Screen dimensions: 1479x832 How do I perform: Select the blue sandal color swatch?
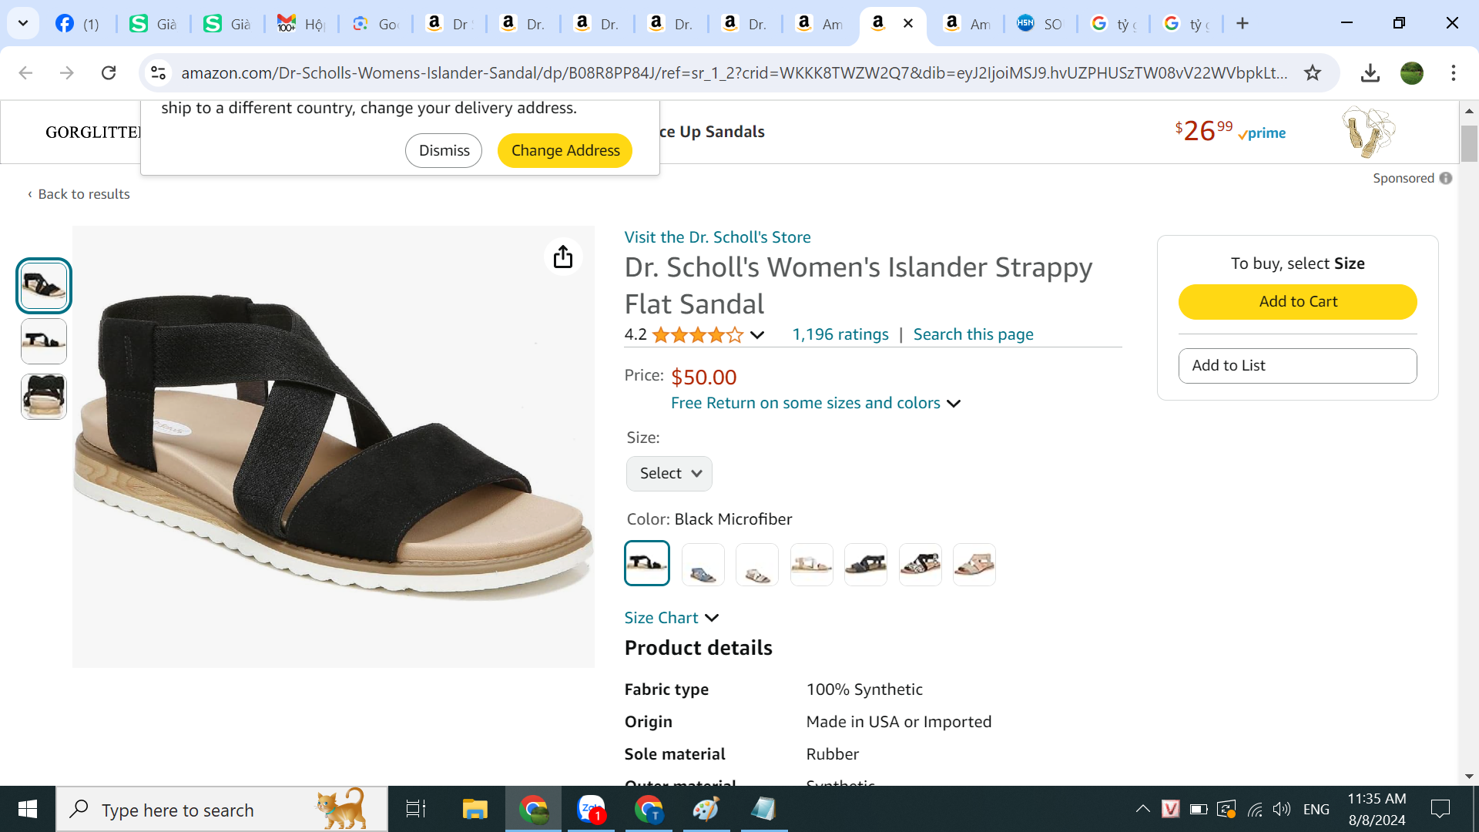703,565
